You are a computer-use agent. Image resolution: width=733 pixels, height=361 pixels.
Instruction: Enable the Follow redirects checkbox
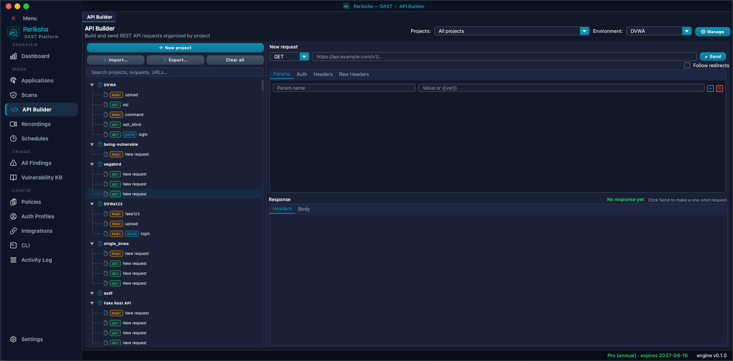click(x=687, y=65)
